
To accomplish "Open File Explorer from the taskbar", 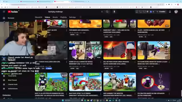I will point(88,100).
